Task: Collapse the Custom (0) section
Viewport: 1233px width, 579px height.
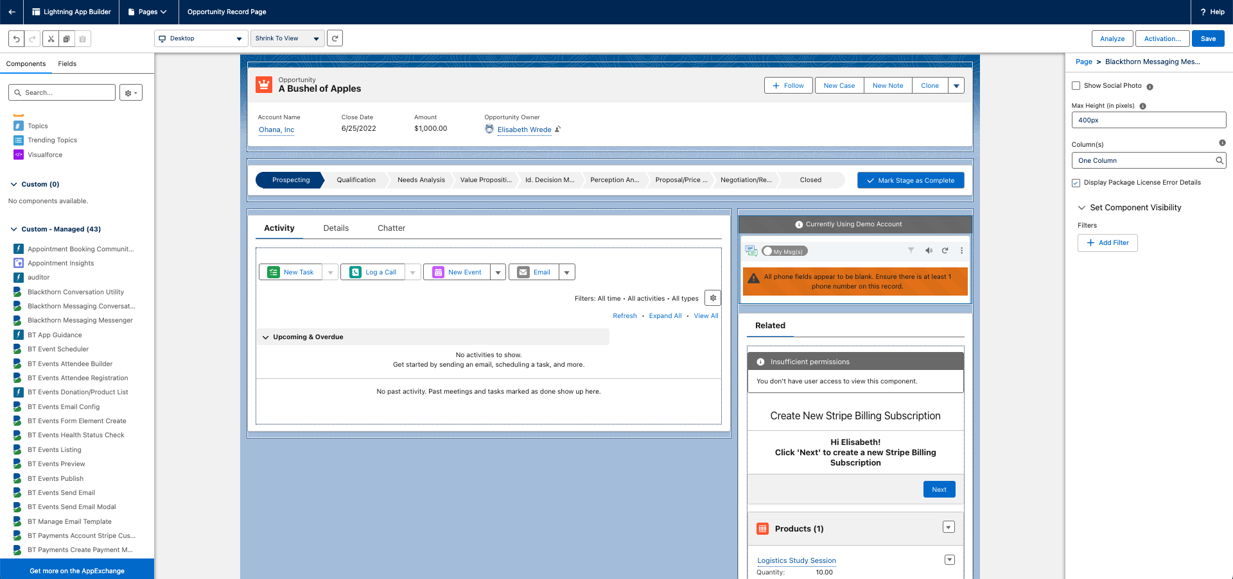Action: 13,184
